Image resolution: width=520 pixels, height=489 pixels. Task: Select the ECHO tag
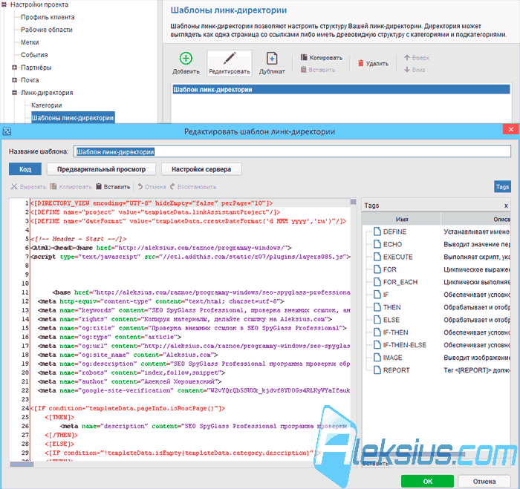[x=392, y=244]
